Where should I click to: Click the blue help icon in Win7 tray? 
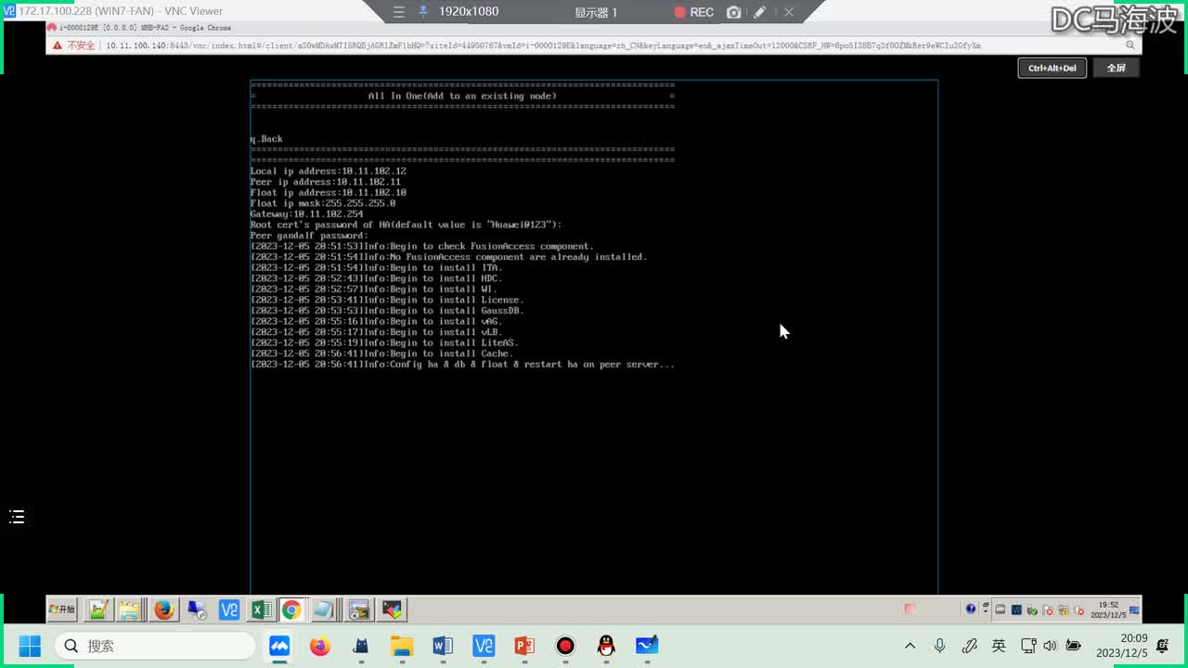click(x=971, y=610)
